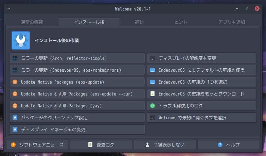Click EndeavourOS の壁紙をもっとダウンロード
The image size is (266, 156).
tap(202, 94)
